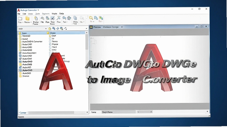
Task: Switch to the tab right of Preview
Action: tap(111, 27)
